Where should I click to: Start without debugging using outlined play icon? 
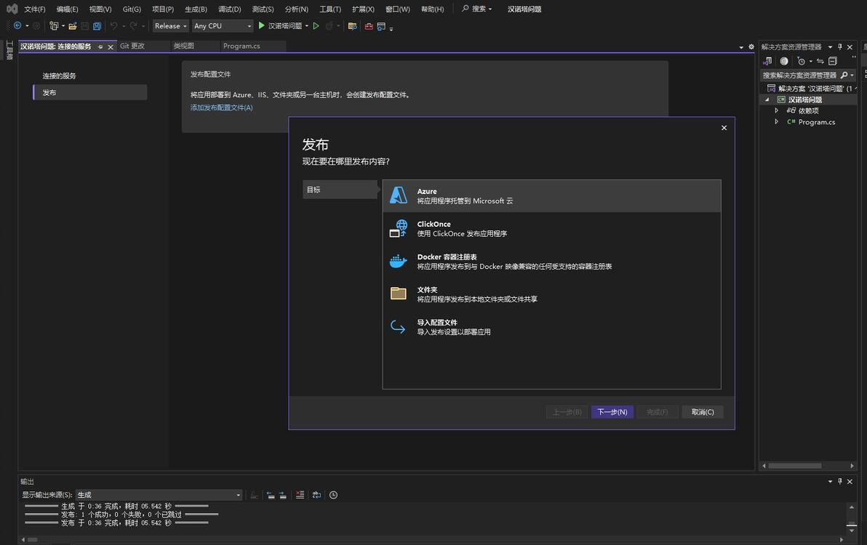(x=316, y=26)
